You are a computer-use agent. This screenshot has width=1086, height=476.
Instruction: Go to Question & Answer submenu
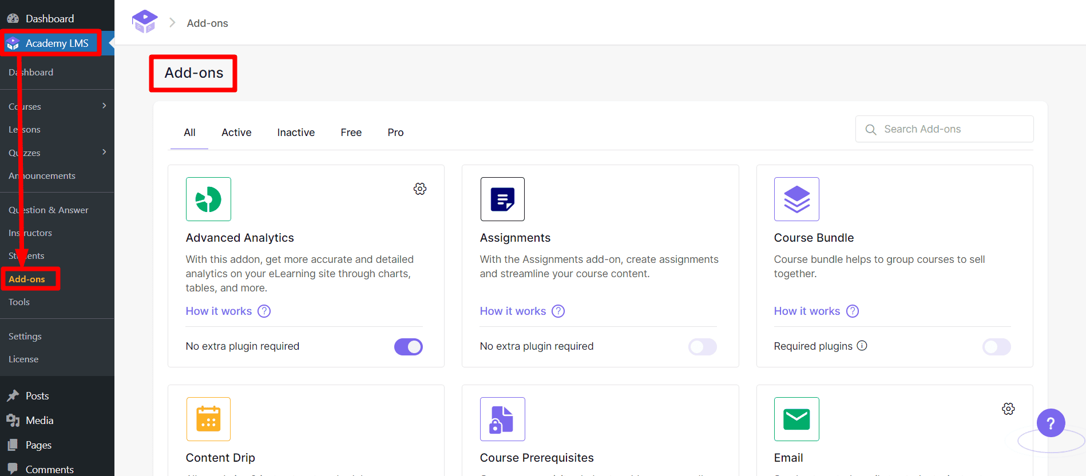tap(49, 210)
